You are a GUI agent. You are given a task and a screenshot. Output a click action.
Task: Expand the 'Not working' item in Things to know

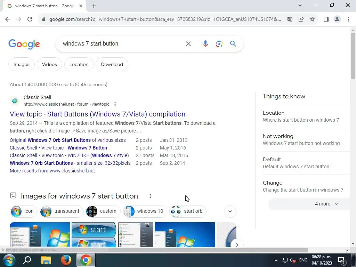click(x=306, y=140)
